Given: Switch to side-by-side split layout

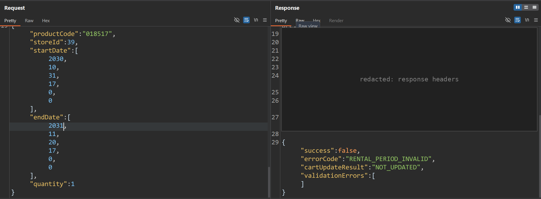Looking at the screenshot, I should tap(518, 7).
